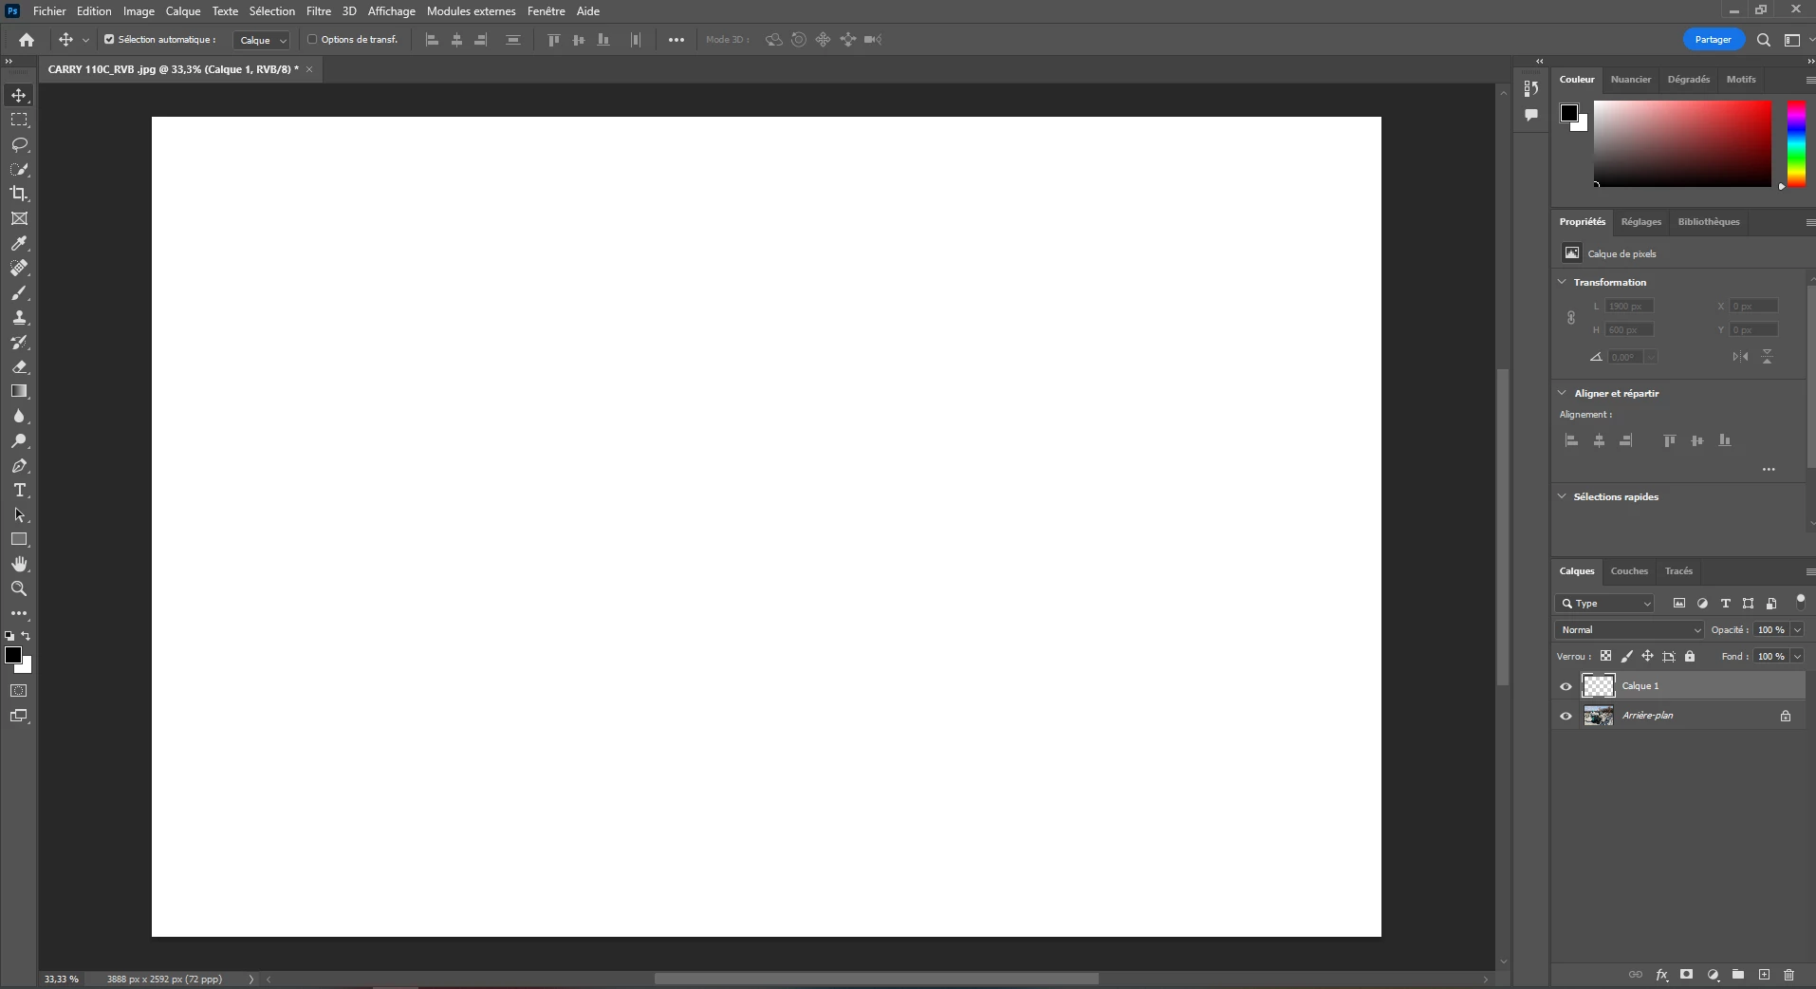Click the Calque 1 layer thumbnail
The width and height of the screenshot is (1816, 989).
coord(1599,686)
